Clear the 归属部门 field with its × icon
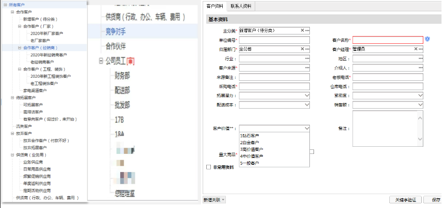Screen dimensions: 445x208 [302, 49]
